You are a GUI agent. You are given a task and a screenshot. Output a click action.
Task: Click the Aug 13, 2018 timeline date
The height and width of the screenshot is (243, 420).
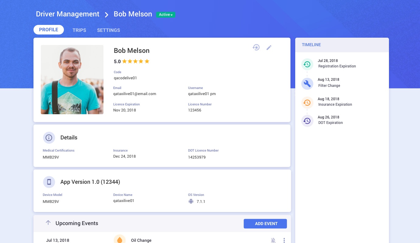[x=328, y=80]
